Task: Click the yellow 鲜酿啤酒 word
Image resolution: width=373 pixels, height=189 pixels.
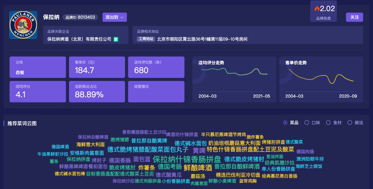Action: pos(198,168)
